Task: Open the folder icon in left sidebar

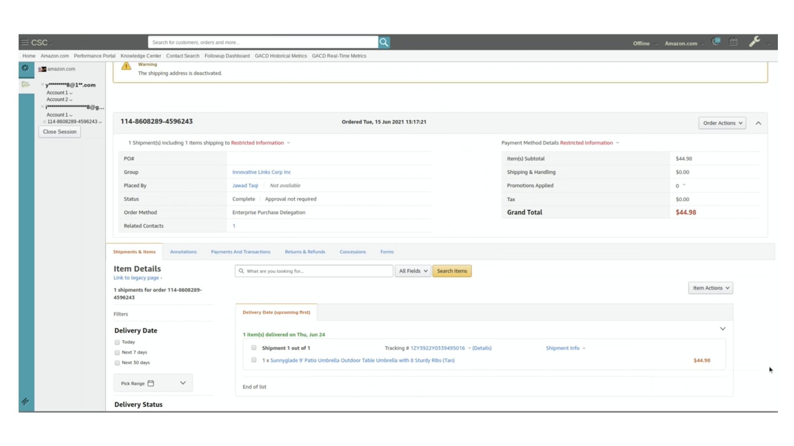Action: click(x=26, y=85)
